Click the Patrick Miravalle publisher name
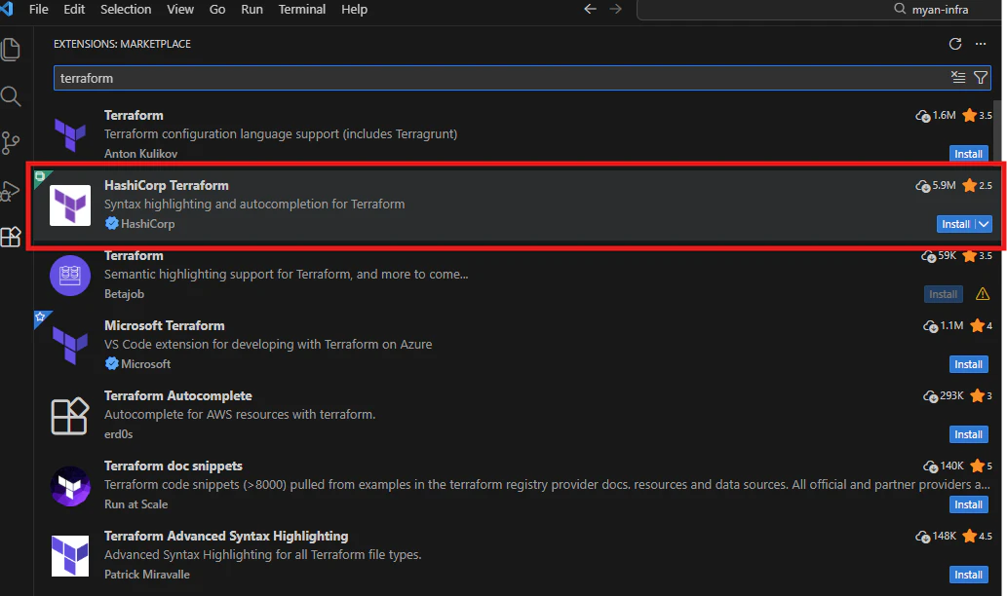1007x596 pixels. click(x=146, y=575)
